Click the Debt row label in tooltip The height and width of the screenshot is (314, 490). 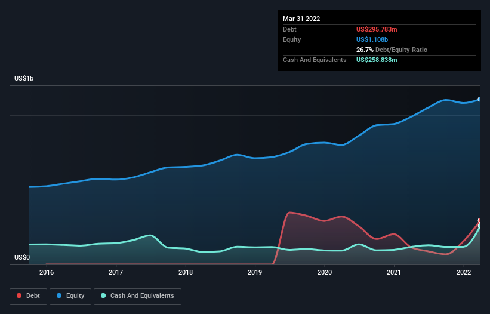click(x=289, y=29)
